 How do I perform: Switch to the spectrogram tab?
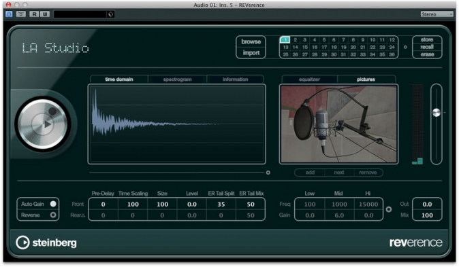pos(177,79)
